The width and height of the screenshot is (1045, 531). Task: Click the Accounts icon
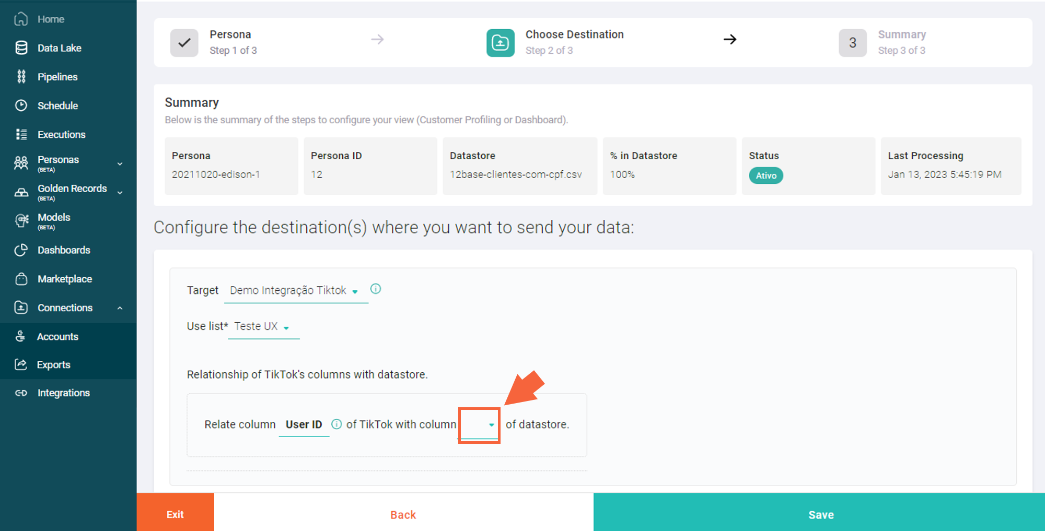(x=20, y=336)
